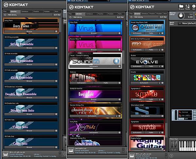
Task: Click keyboard icon in left window info pane
Action: (x=6, y=154)
